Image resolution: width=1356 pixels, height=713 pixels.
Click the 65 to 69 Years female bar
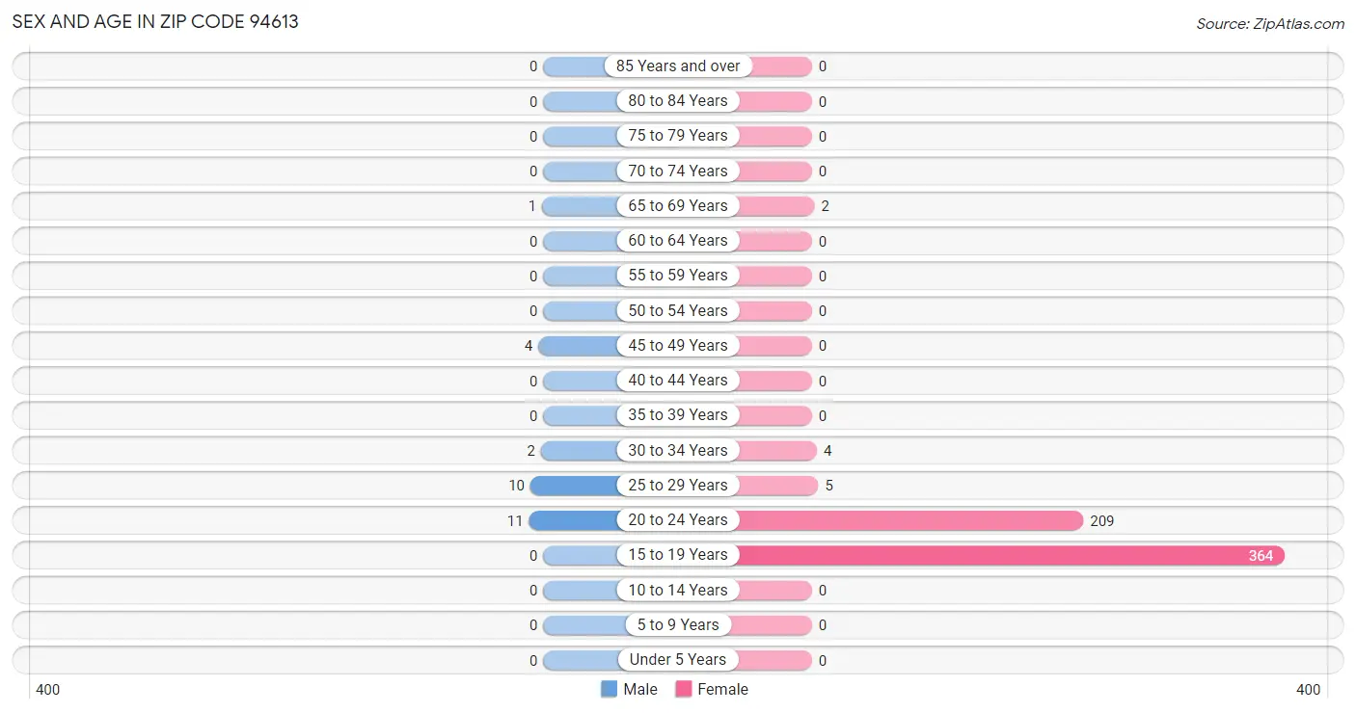775,206
